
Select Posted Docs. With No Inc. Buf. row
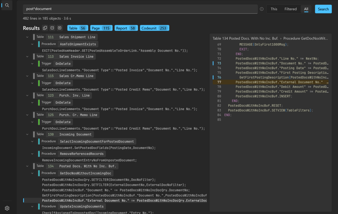(76, 166)
